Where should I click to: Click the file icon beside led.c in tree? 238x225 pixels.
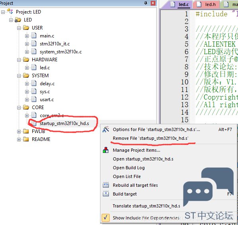coord(34,67)
